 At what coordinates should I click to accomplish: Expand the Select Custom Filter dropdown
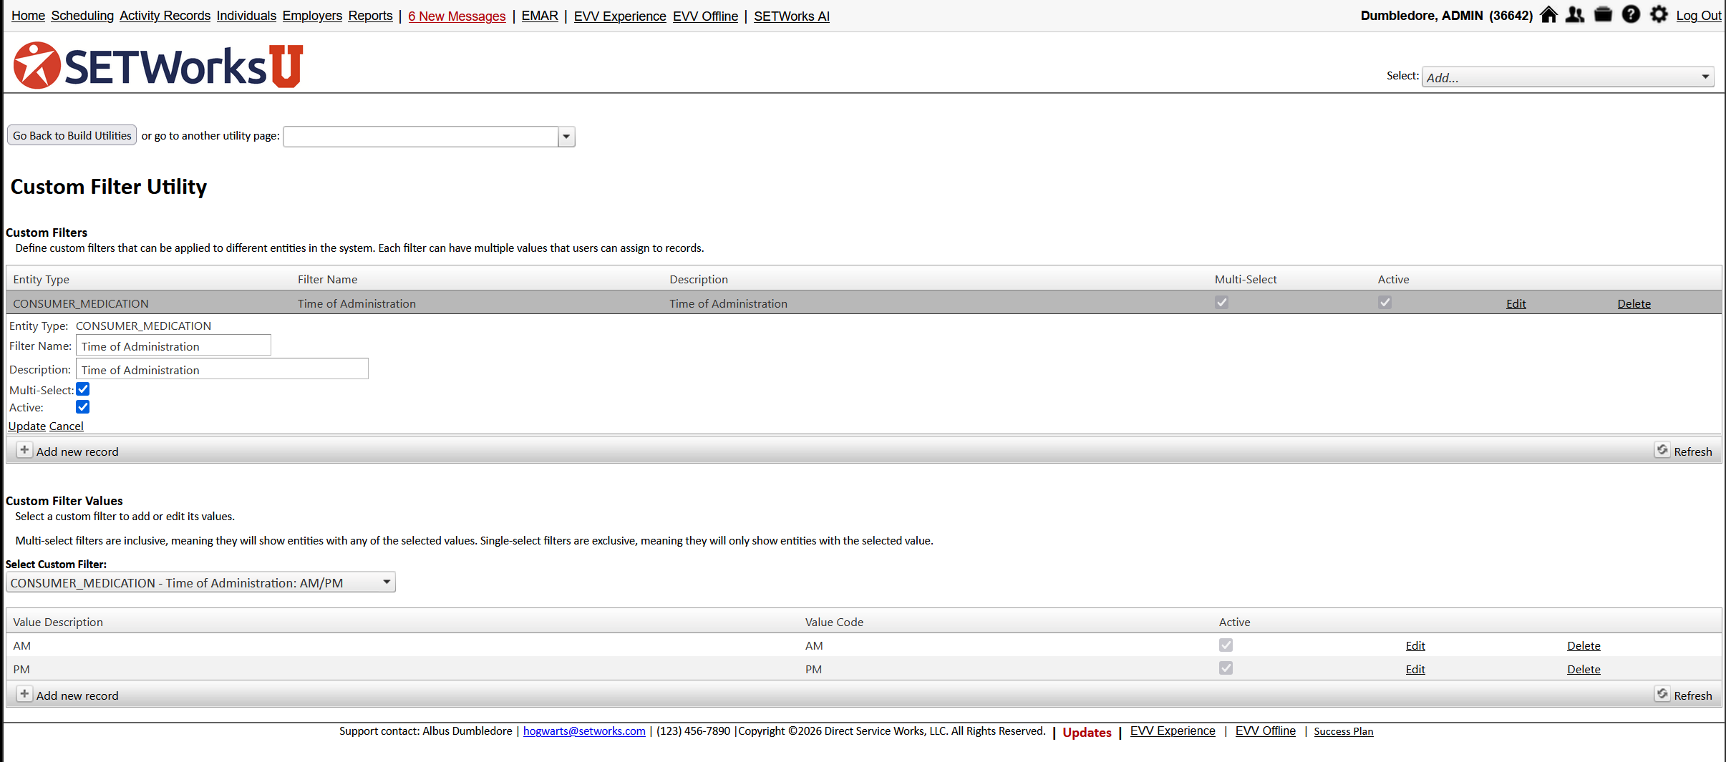click(386, 582)
